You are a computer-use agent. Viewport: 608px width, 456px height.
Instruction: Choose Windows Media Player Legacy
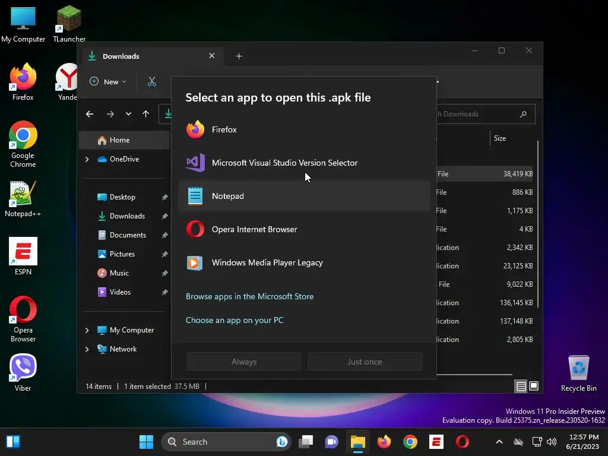coord(304,263)
